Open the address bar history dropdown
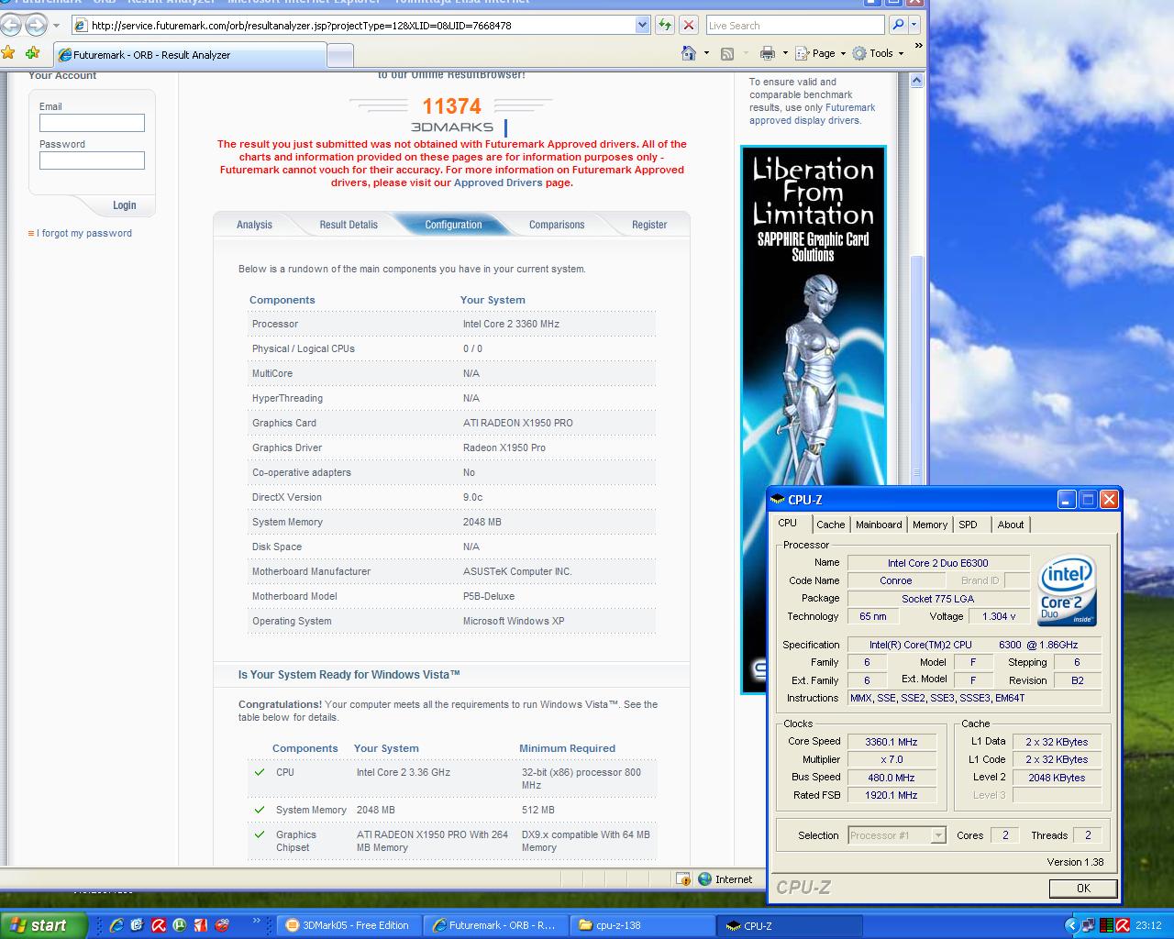 pyautogui.click(x=642, y=25)
